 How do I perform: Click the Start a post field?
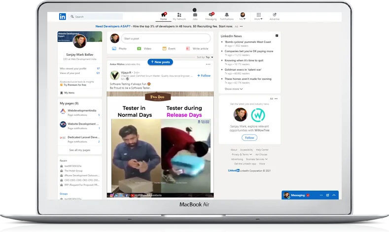(x=158, y=38)
